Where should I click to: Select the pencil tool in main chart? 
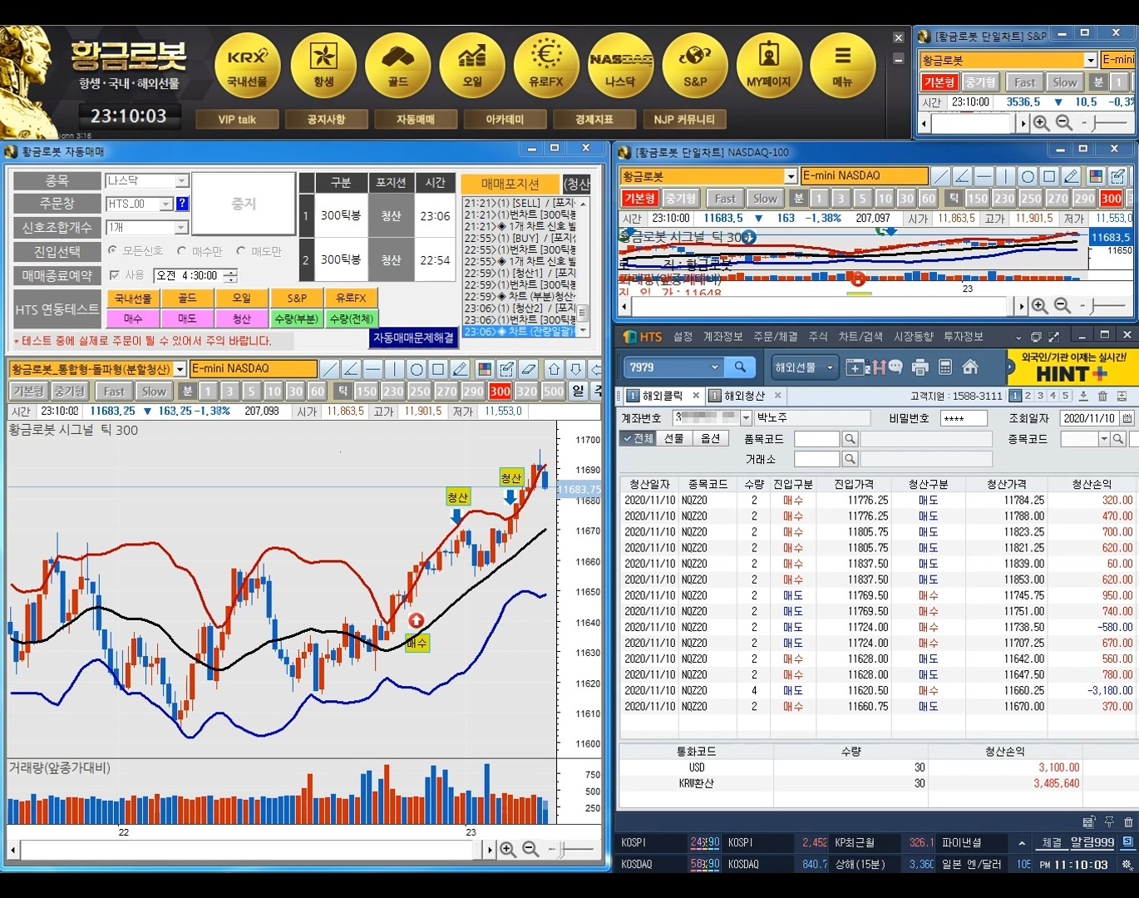460,369
